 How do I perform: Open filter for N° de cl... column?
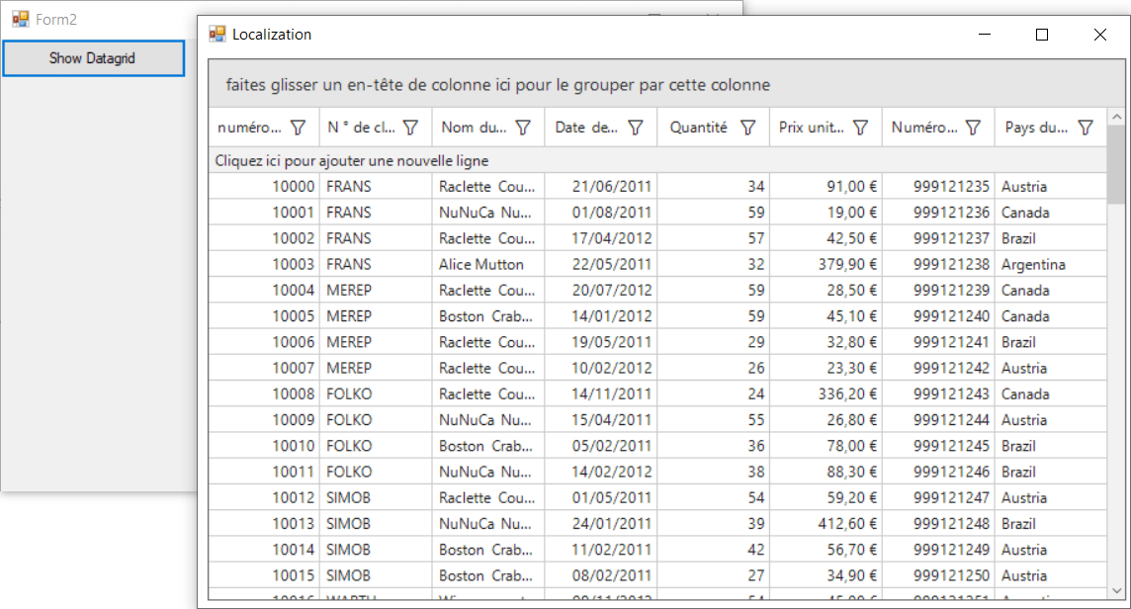[410, 128]
